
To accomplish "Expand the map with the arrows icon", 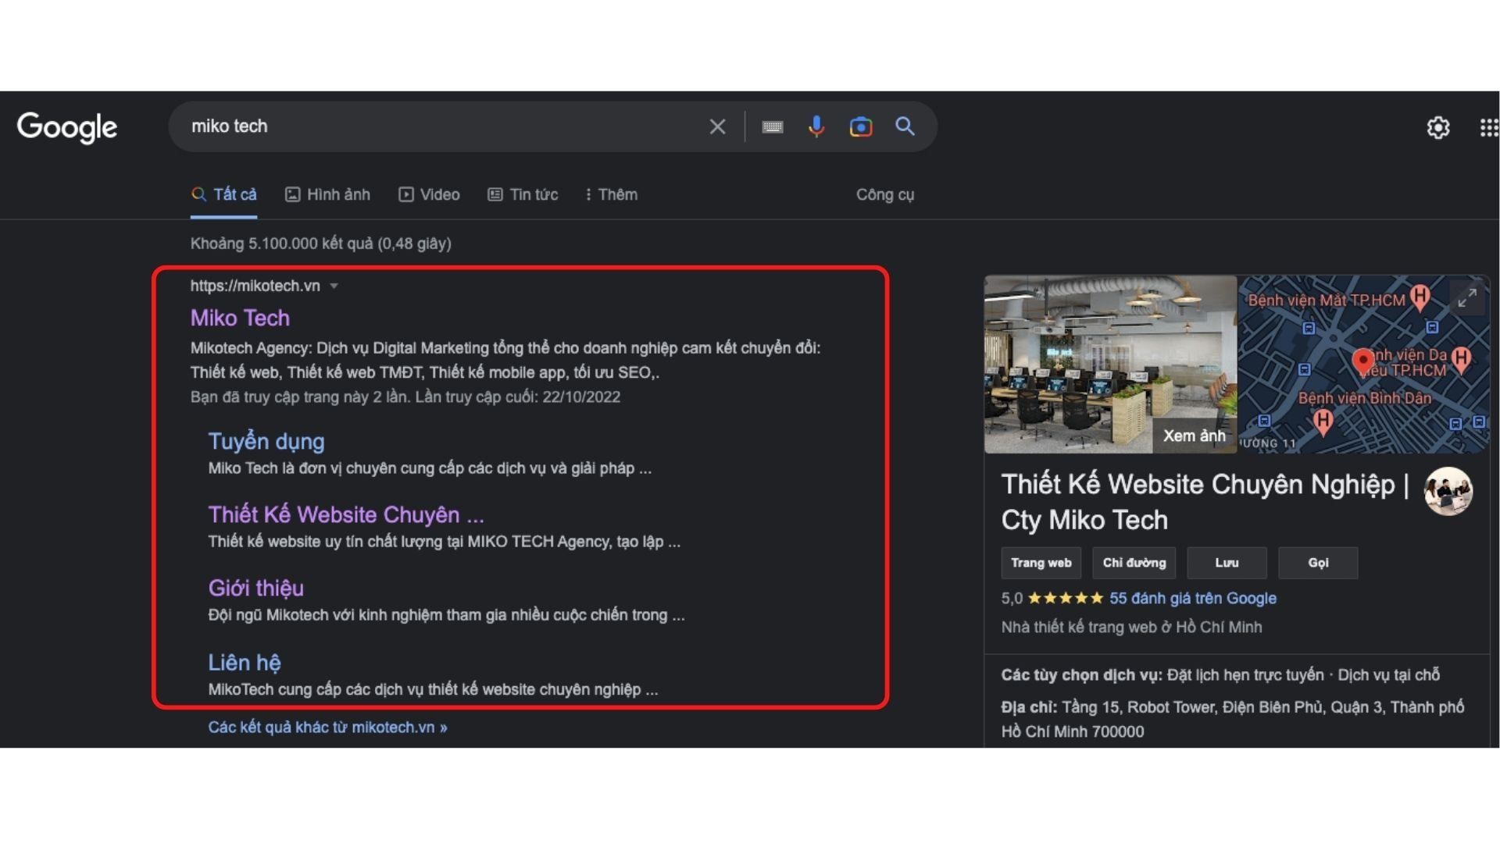I will point(1467,297).
